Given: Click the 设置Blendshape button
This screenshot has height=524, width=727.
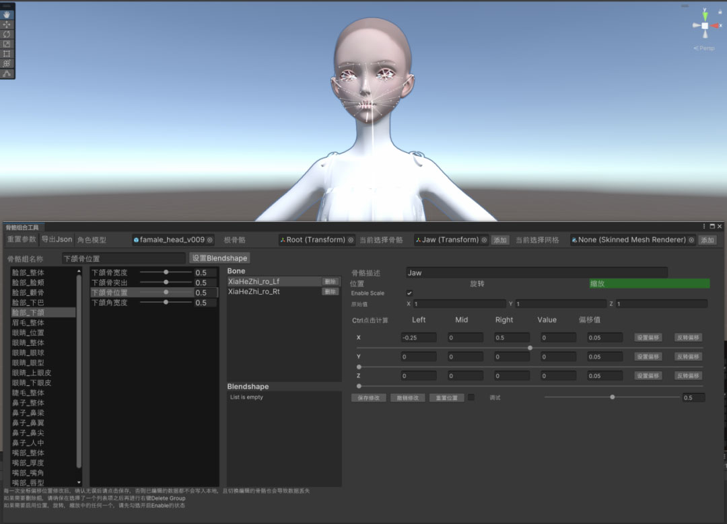Looking at the screenshot, I should [219, 258].
